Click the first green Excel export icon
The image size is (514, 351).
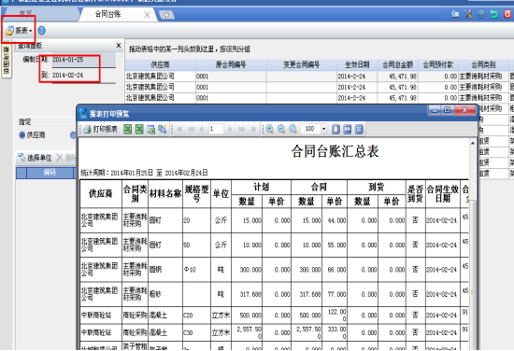pyautogui.click(x=128, y=129)
